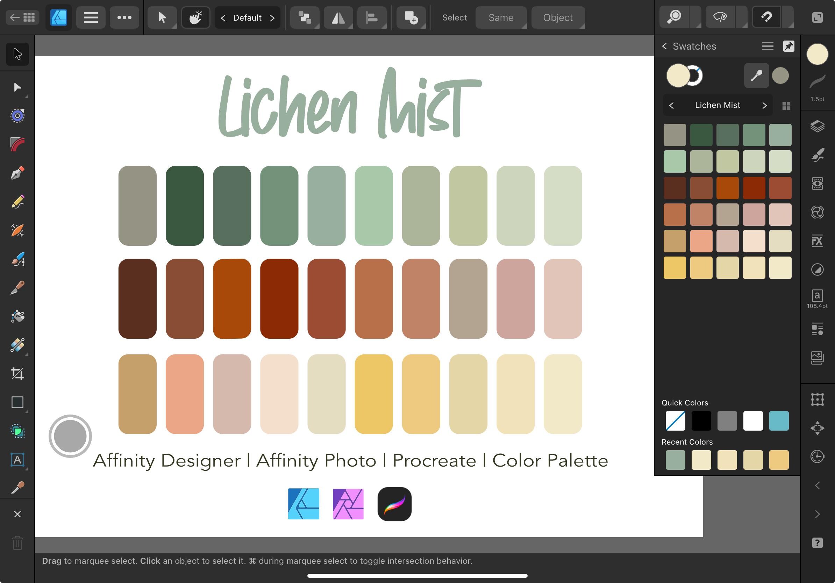Open the more options ellipsis menu
This screenshot has width=835, height=583.
coord(124,17)
